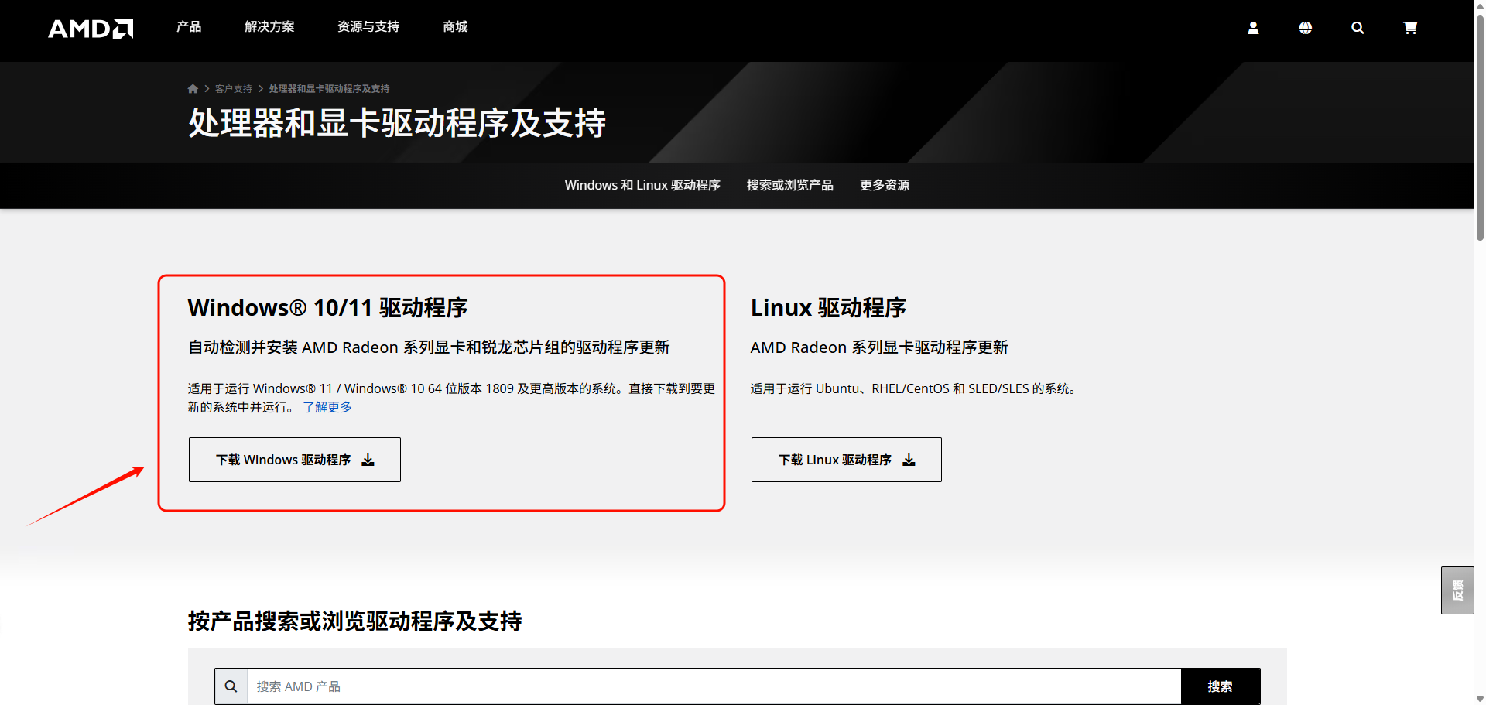Click the black 搜索 button
The width and height of the screenshot is (1486, 705).
(x=1221, y=686)
